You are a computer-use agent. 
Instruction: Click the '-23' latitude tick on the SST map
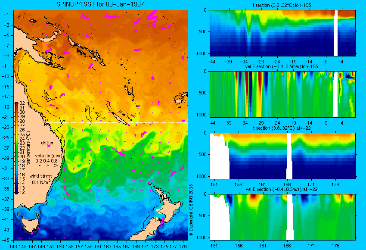pos(5,127)
